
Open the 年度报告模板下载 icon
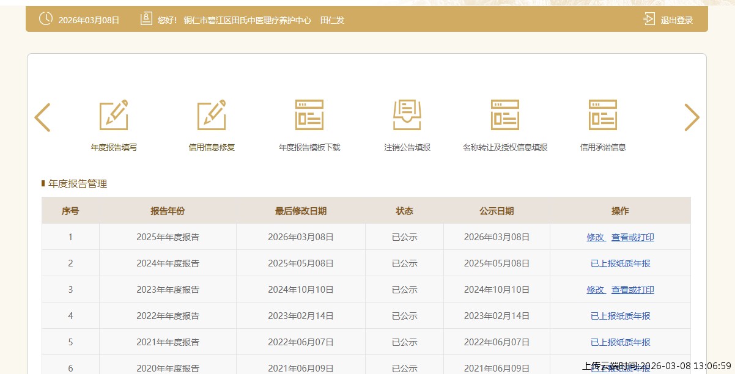tap(309, 115)
